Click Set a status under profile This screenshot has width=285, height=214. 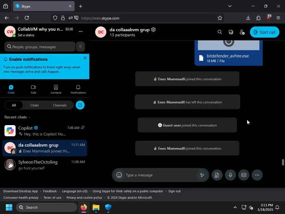[x=26, y=35]
